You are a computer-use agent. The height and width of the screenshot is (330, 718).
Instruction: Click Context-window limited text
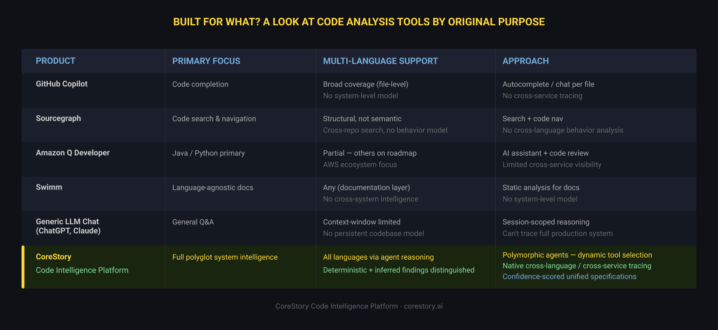[362, 222]
